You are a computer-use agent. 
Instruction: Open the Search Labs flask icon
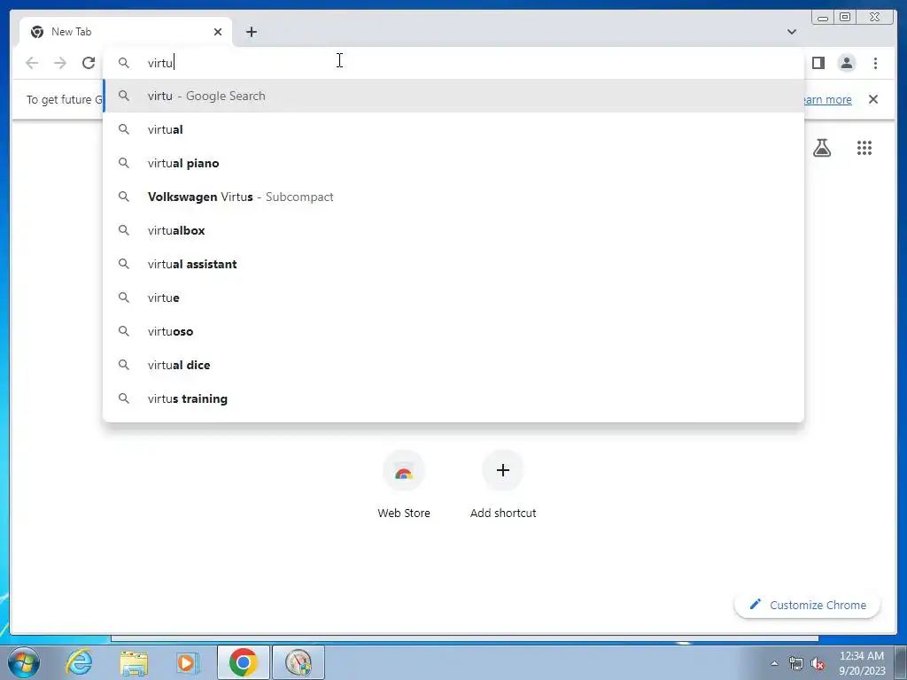tap(822, 148)
